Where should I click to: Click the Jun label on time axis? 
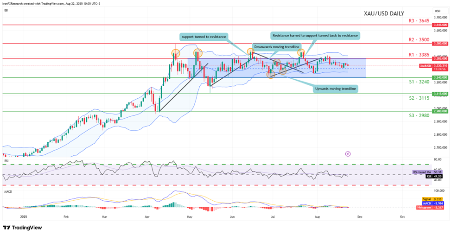pos(231,216)
